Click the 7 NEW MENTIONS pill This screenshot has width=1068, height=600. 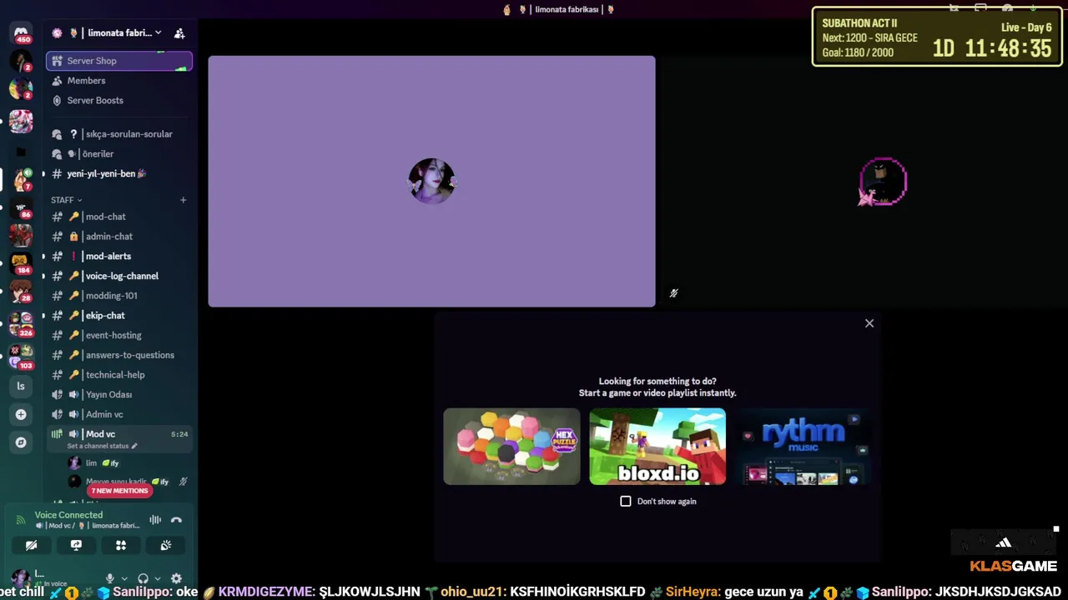click(119, 491)
